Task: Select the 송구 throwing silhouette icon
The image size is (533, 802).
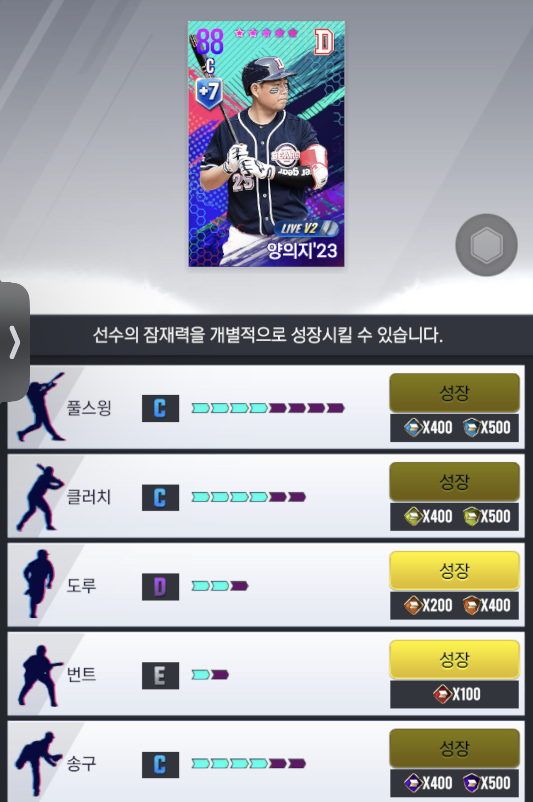Action: (x=38, y=763)
